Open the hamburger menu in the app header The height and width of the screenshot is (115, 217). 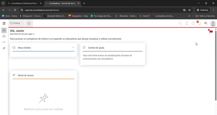coord(4,23)
